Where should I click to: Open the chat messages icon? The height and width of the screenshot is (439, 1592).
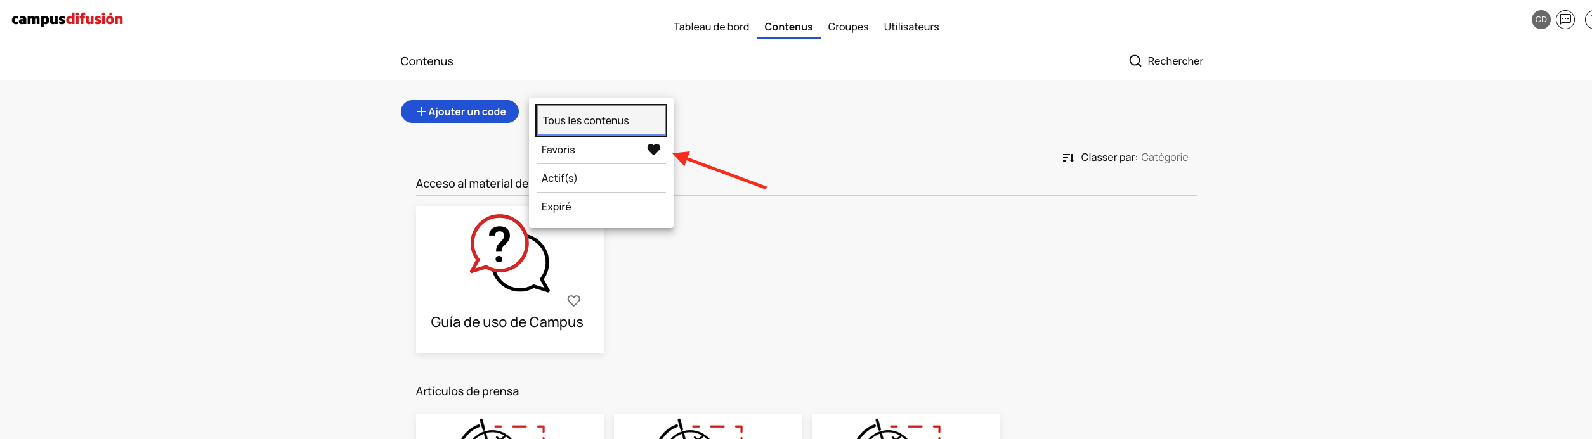click(x=1565, y=20)
